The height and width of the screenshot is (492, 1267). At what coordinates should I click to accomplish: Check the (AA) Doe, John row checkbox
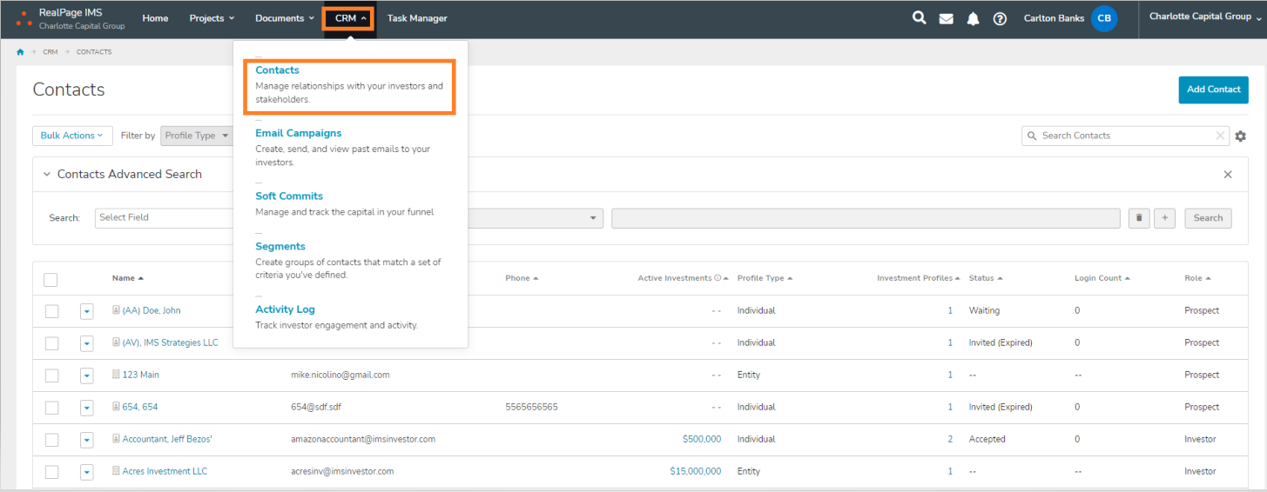[x=51, y=311]
